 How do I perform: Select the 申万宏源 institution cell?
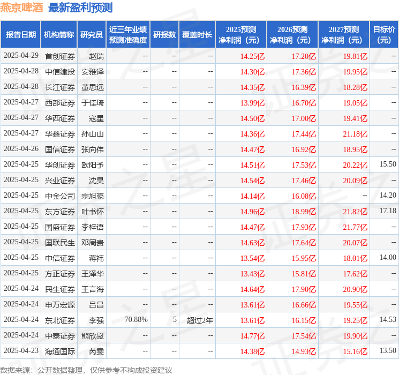tap(60, 305)
